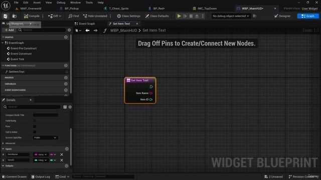
Task: Switch to the BP_Pickup tab
Action: (72, 8)
